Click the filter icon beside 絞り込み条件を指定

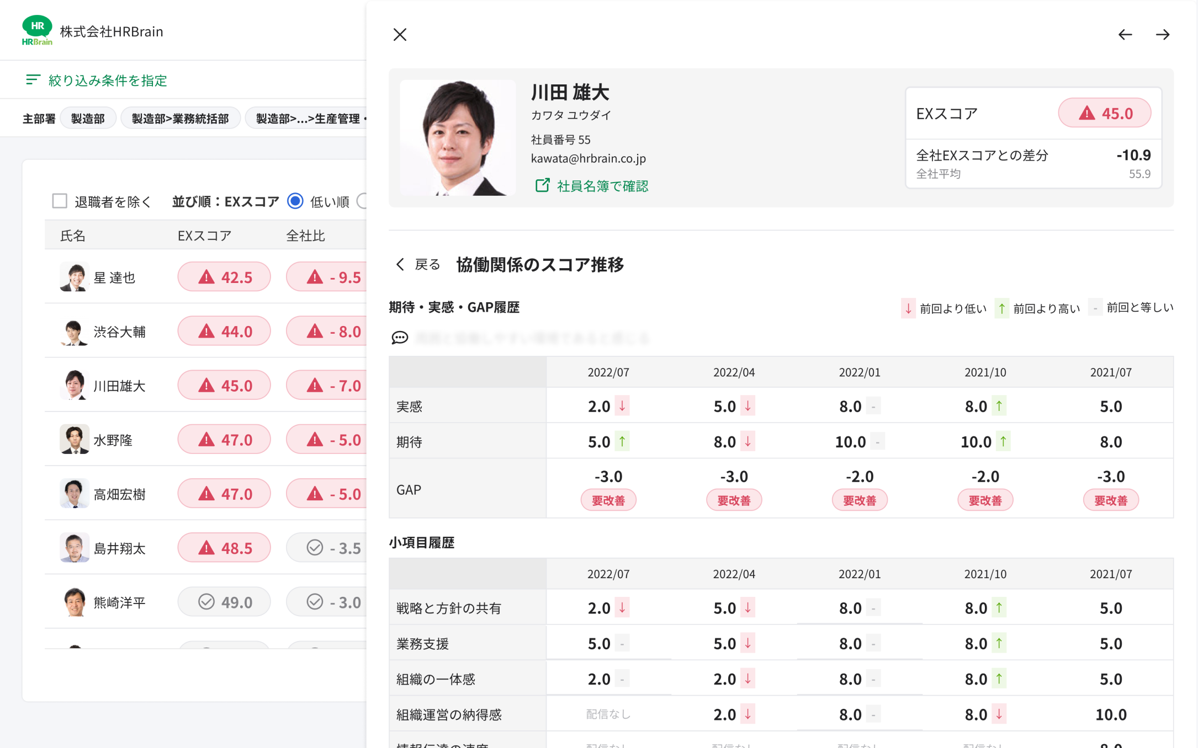pos(33,80)
